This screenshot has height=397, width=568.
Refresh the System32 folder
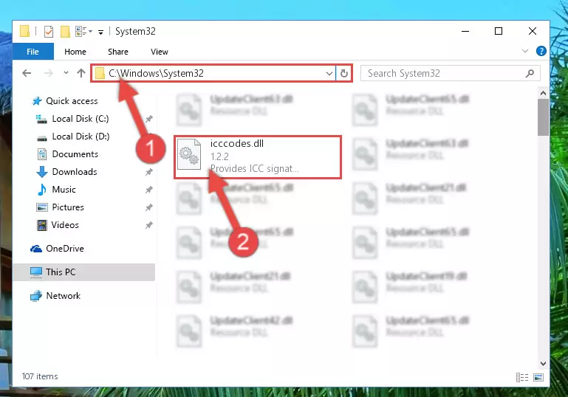[x=343, y=74]
